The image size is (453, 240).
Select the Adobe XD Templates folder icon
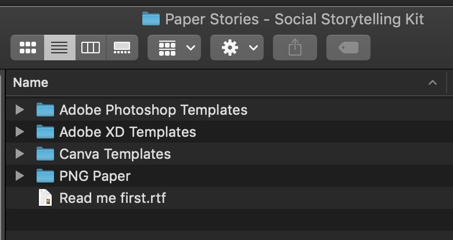pos(45,132)
